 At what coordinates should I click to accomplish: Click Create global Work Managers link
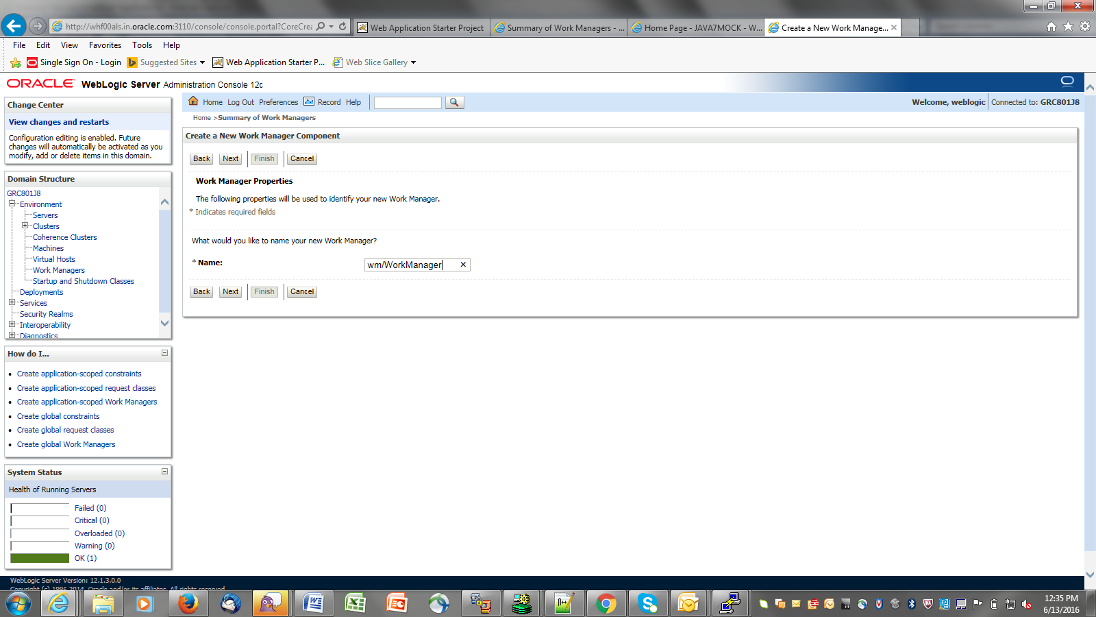pyautogui.click(x=66, y=444)
